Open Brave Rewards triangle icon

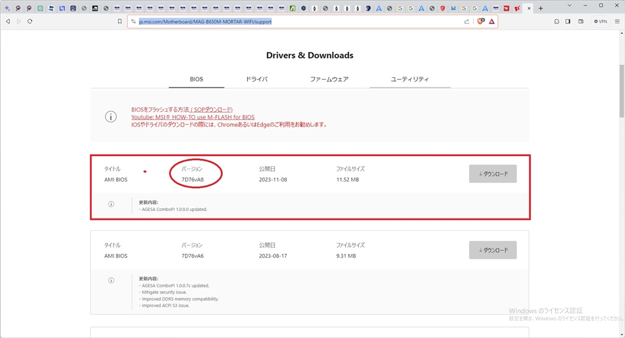(x=492, y=21)
